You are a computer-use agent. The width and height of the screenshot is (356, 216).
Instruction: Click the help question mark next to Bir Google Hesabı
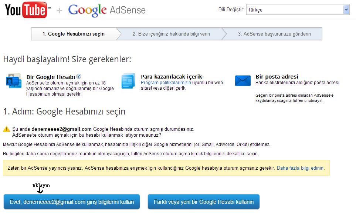(x=78, y=76)
